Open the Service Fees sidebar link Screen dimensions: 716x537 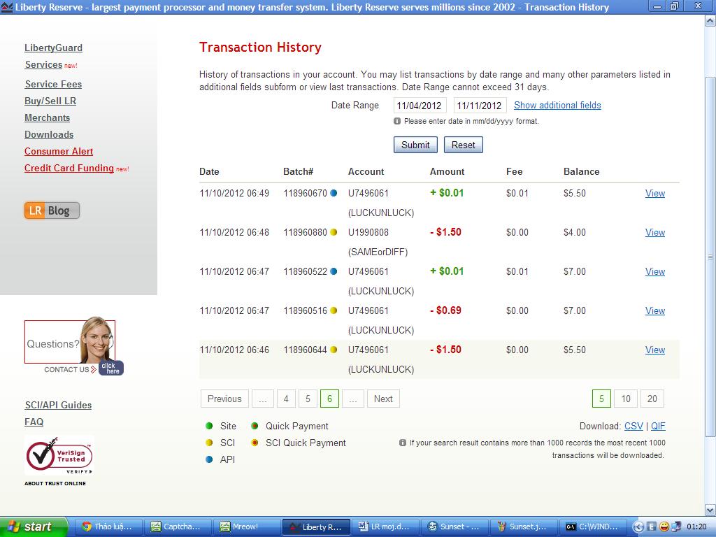[x=53, y=84]
